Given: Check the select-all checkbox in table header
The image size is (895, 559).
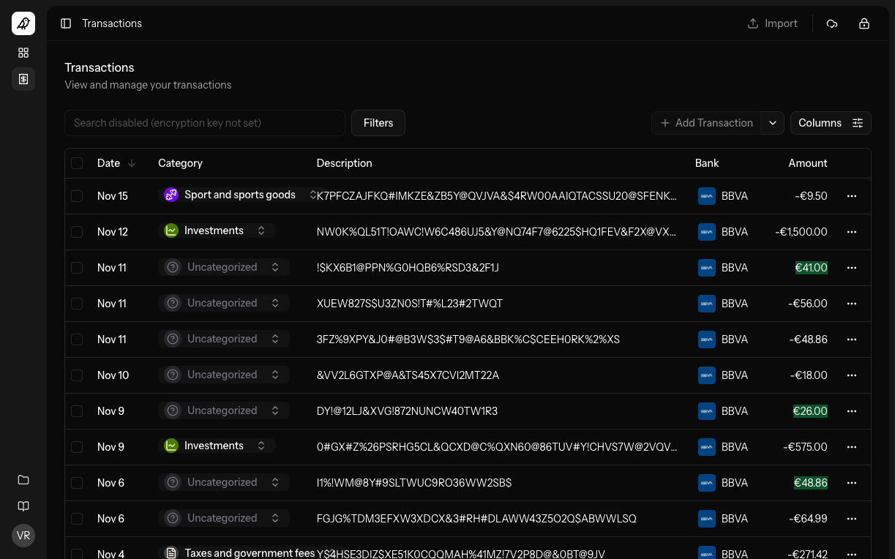Looking at the screenshot, I should click(x=77, y=162).
